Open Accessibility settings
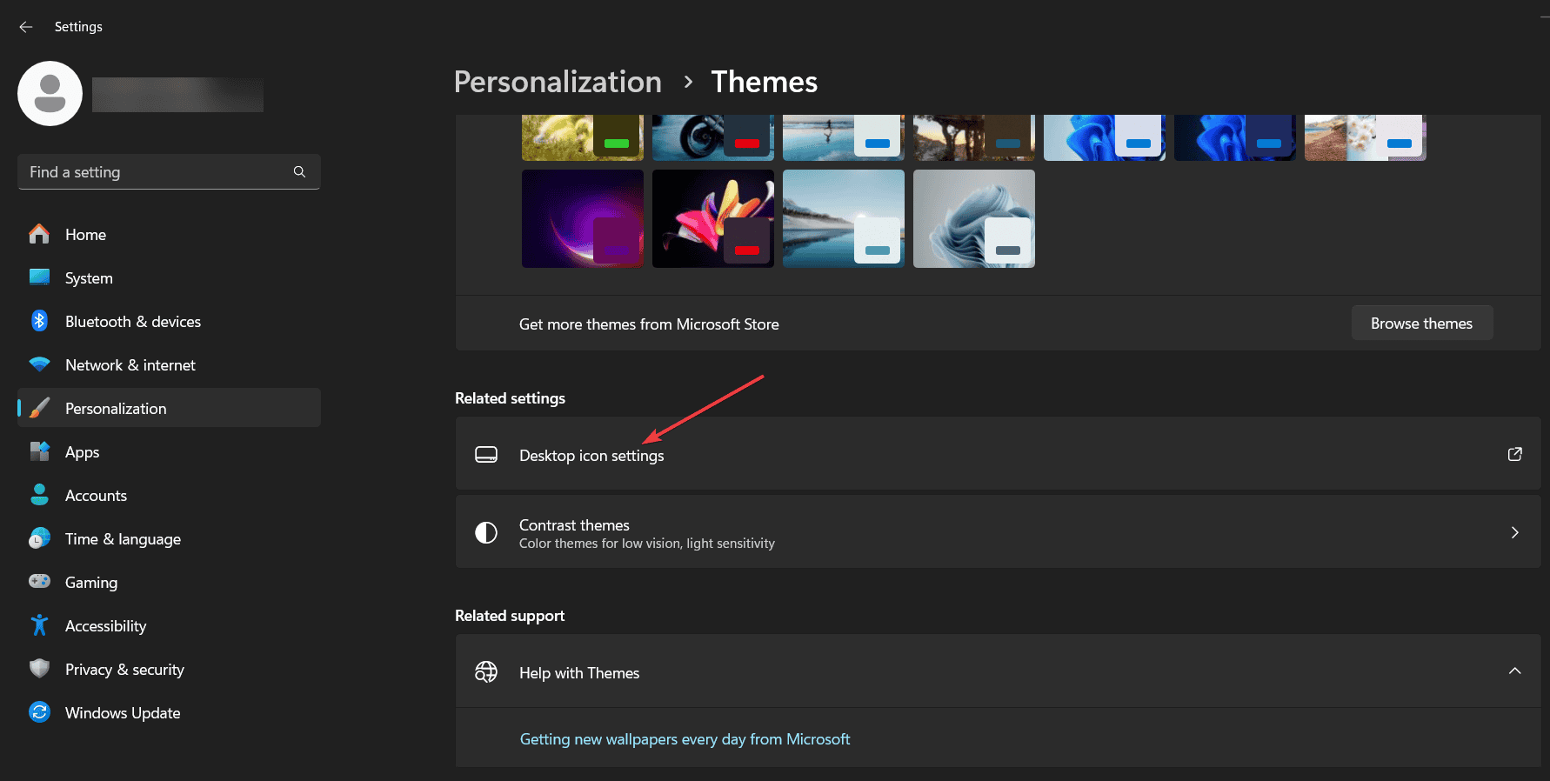Screen dimensions: 1550x781 (x=169, y=625)
